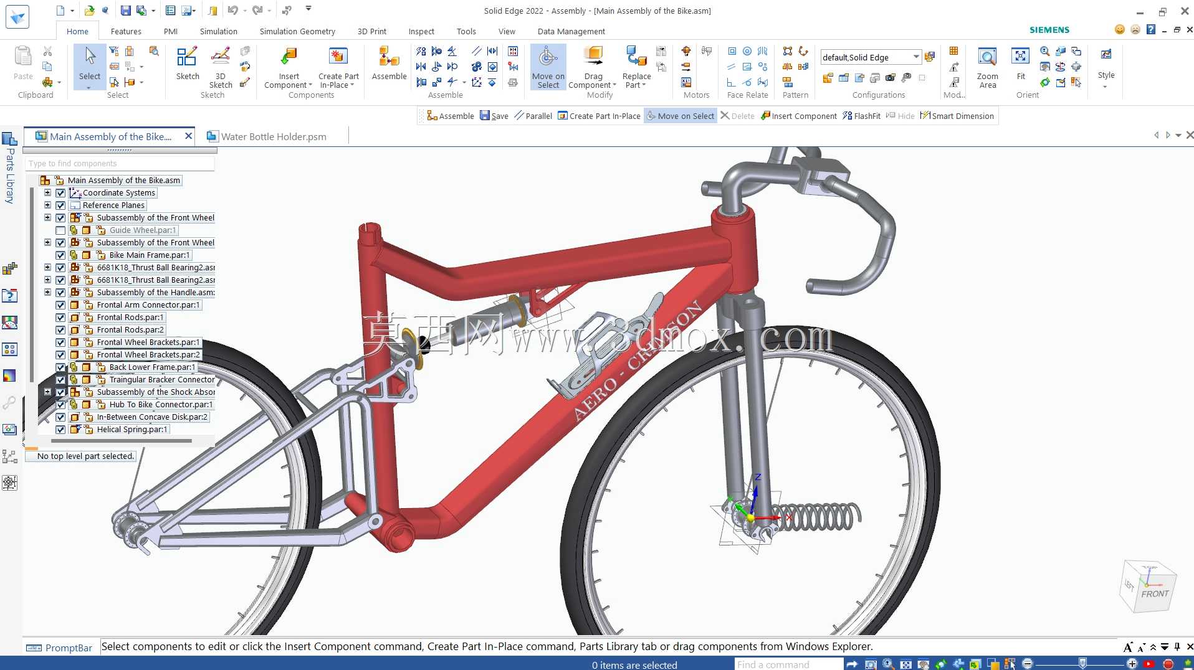Open the Simulation ribbon tab
The image size is (1194, 670).
(218, 31)
